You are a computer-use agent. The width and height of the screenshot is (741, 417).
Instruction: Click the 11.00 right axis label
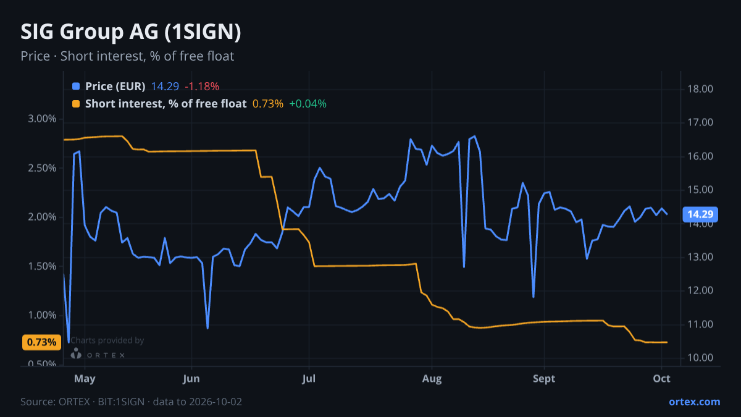pyautogui.click(x=700, y=324)
